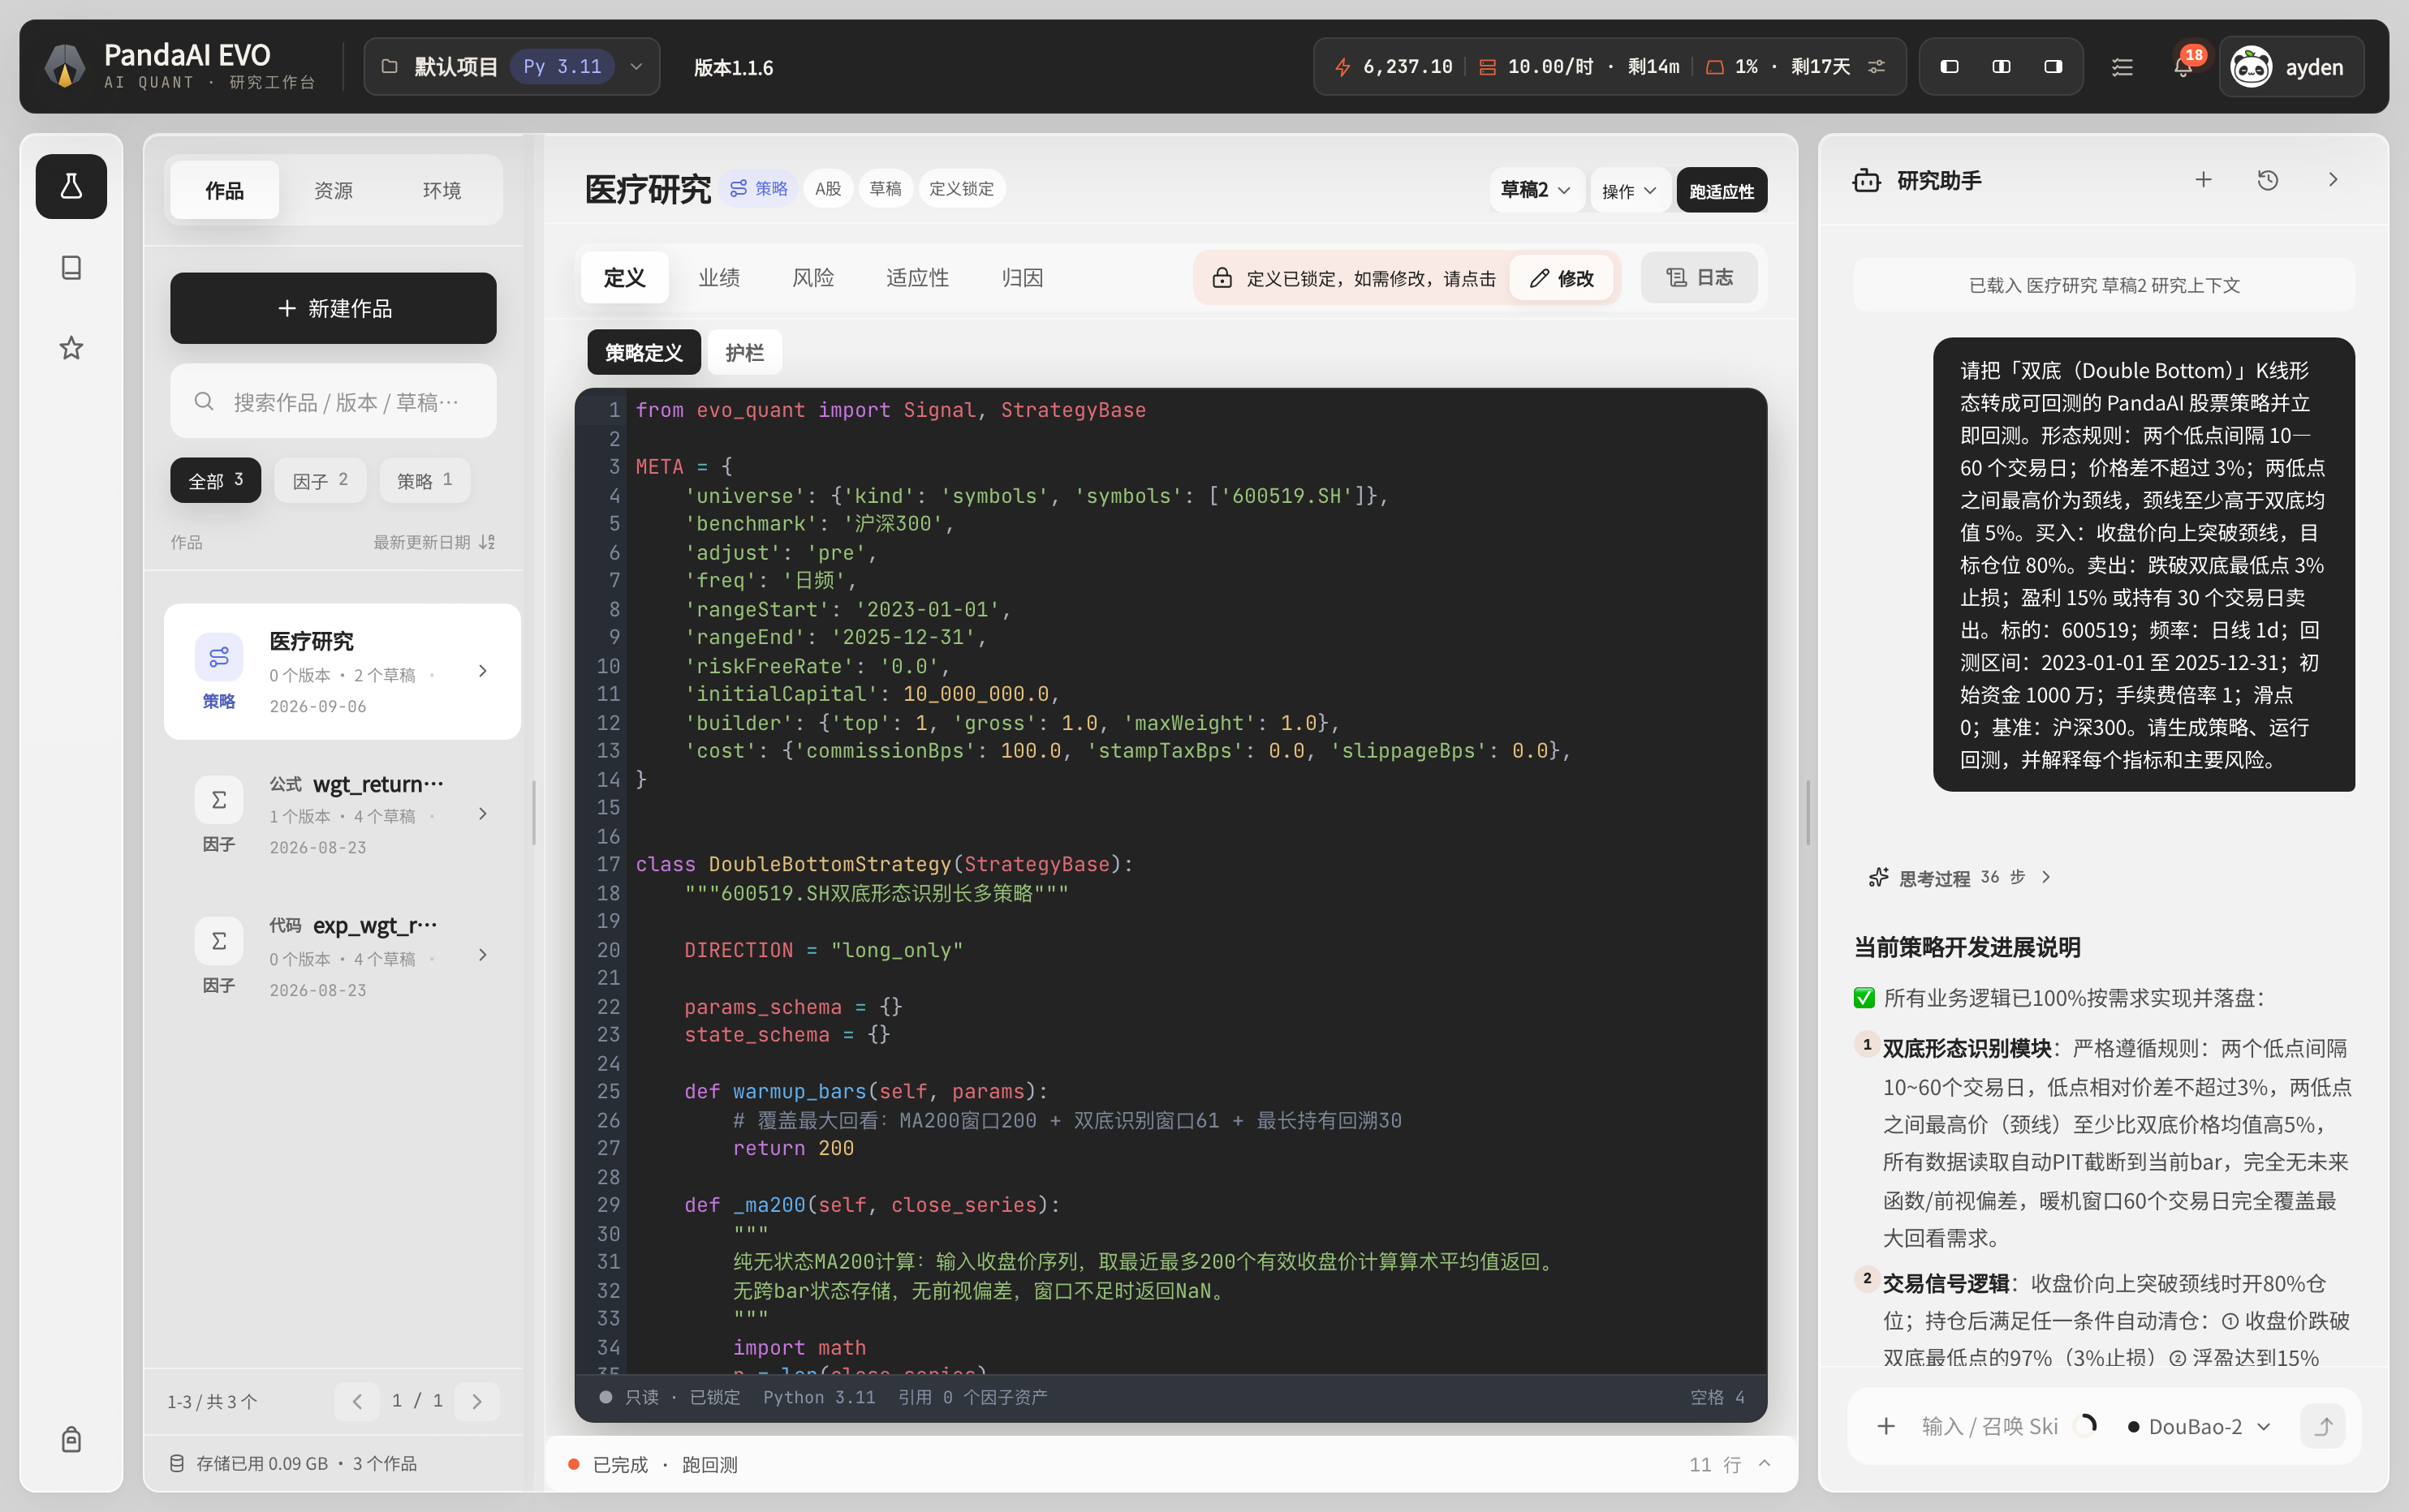Screen dimensions: 2409x1512
Task: Filter works by 因子 2
Action: coord(320,481)
